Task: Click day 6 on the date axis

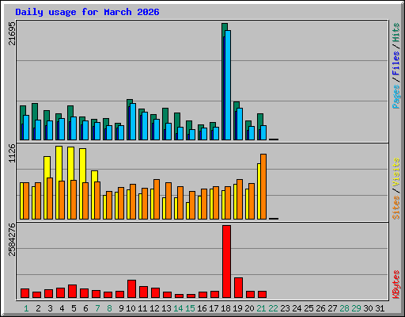Action: point(85,308)
